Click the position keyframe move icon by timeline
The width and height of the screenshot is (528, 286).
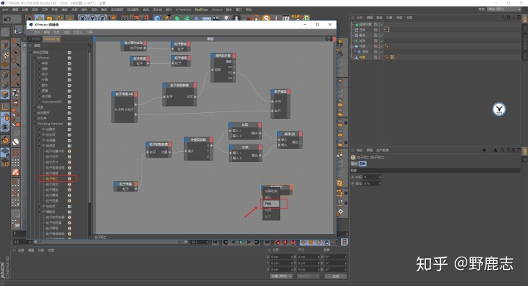click(303, 242)
